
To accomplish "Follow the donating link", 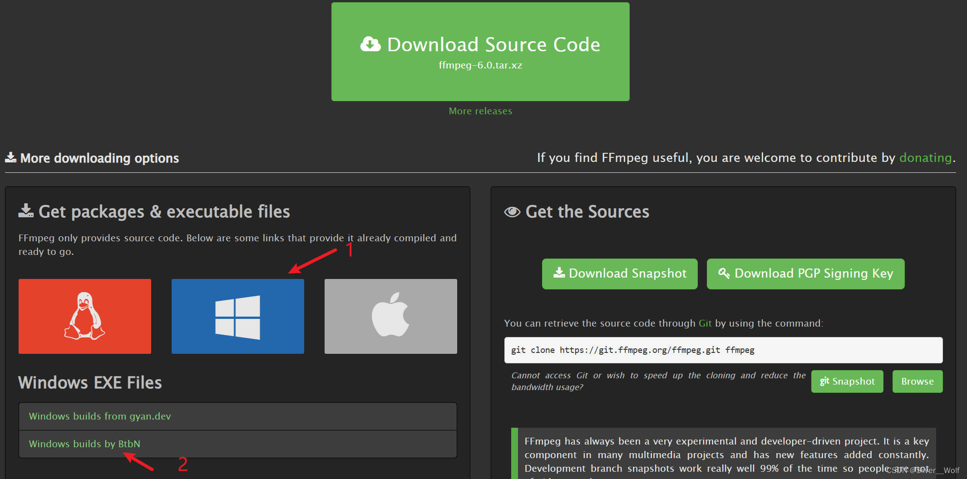I will click(x=925, y=158).
